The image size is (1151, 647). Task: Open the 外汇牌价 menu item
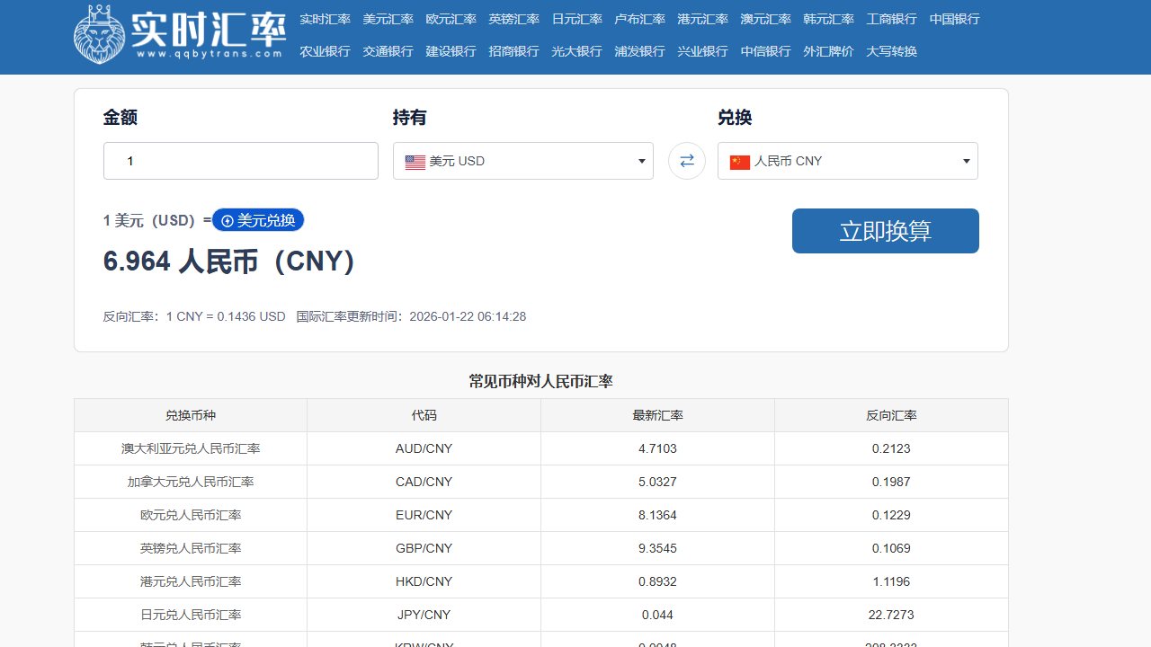[828, 51]
